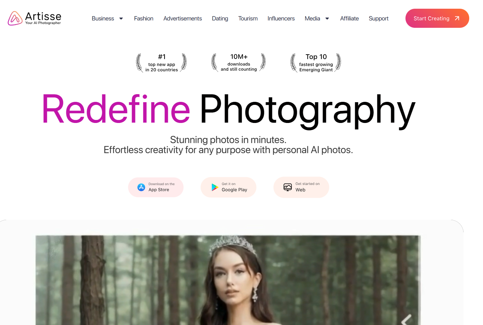Open the Support link
Screen dimensions: 483x325
coord(379,18)
